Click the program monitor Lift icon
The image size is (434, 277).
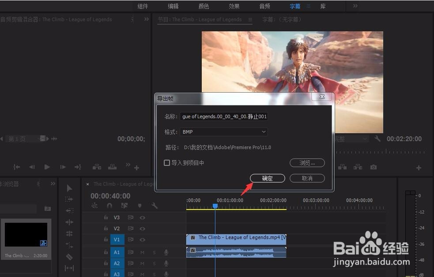342,167
